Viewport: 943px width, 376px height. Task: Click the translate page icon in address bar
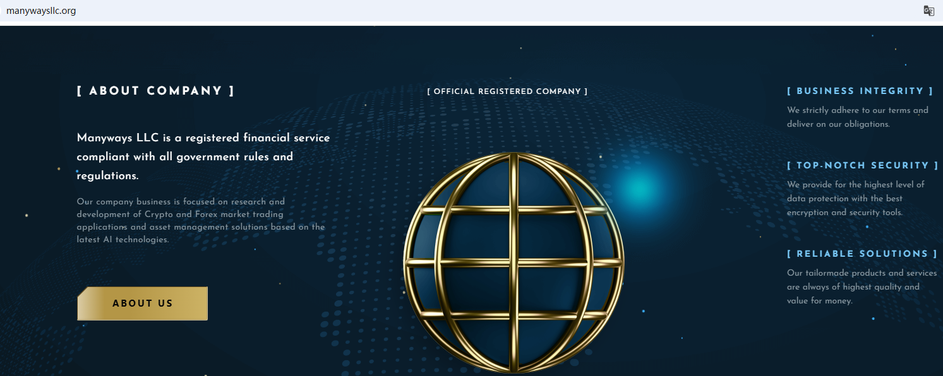pyautogui.click(x=928, y=11)
